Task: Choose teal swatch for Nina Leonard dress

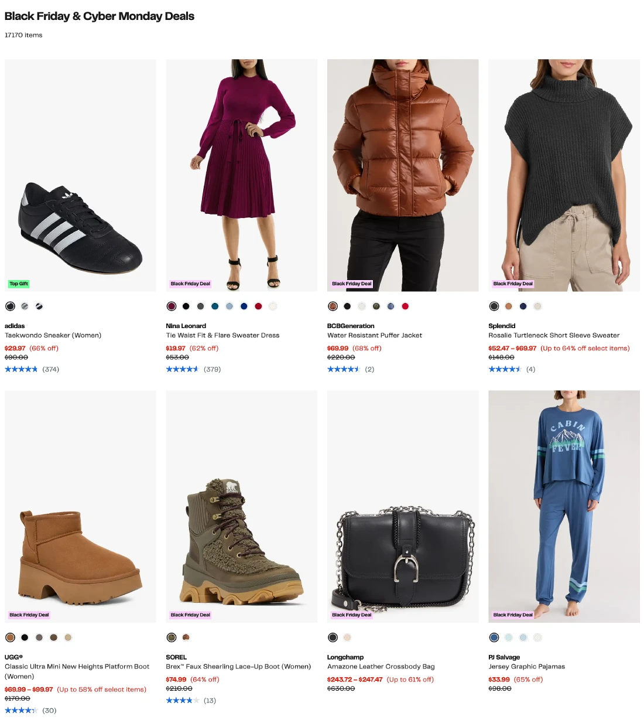Action: click(x=215, y=306)
